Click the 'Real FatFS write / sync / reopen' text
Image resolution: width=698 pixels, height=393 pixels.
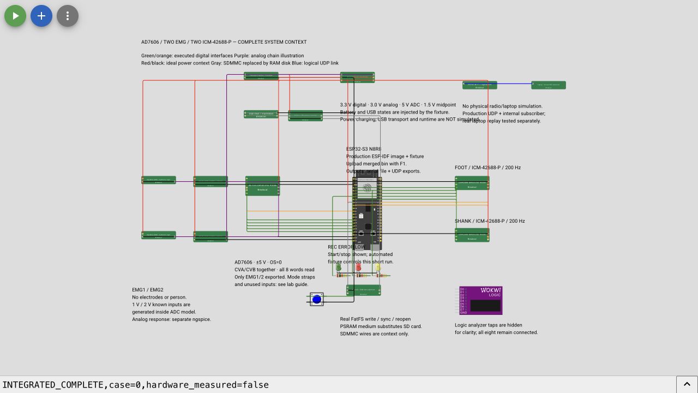(375, 319)
